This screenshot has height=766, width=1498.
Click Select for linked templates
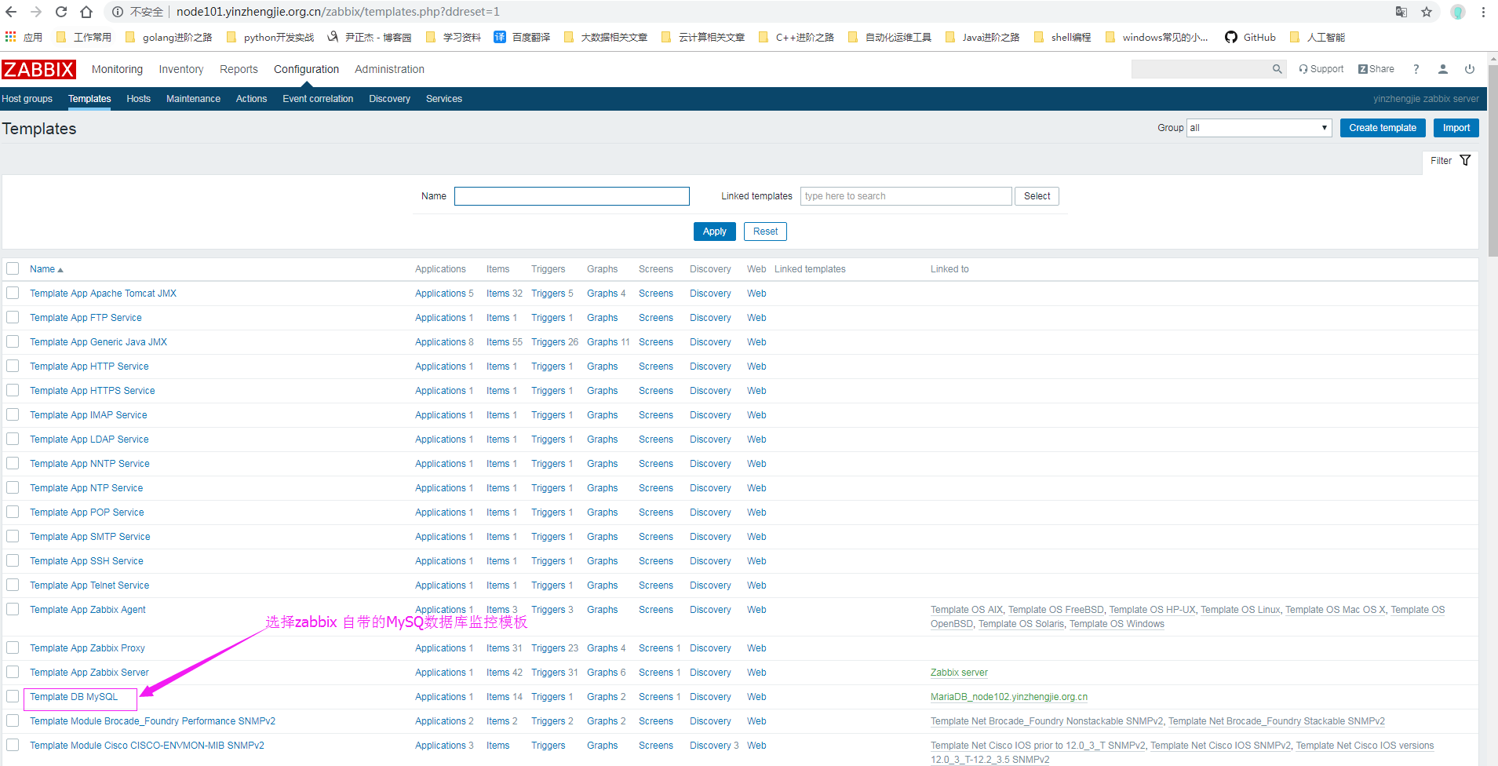click(1037, 196)
